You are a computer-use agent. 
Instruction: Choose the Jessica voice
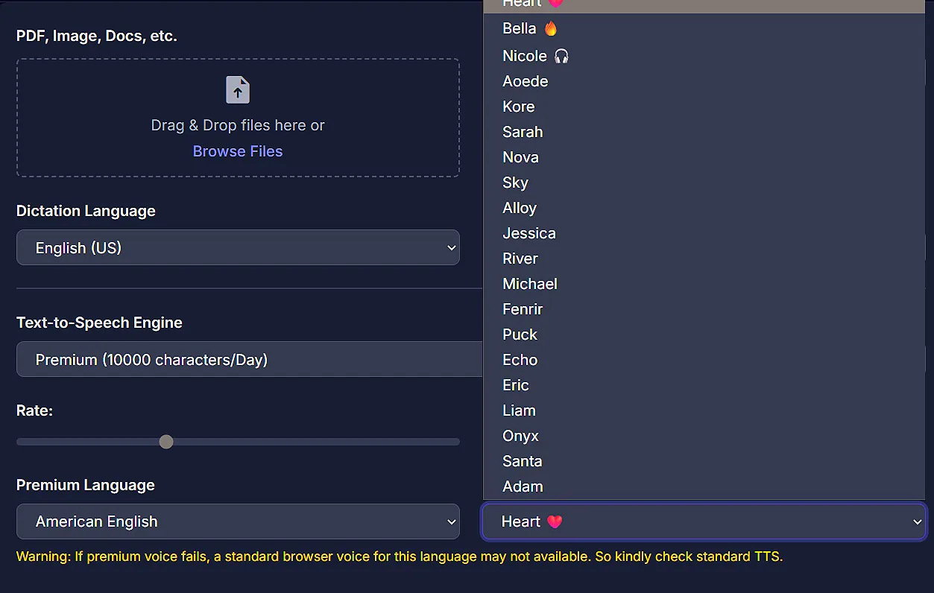pos(529,233)
